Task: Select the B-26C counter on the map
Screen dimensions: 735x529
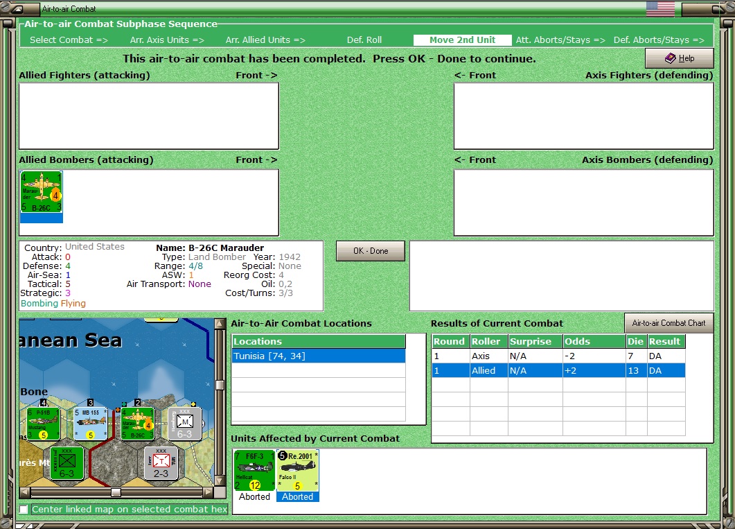Action: point(137,424)
